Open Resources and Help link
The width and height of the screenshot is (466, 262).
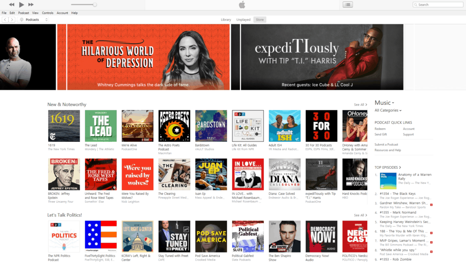tap(388, 150)
